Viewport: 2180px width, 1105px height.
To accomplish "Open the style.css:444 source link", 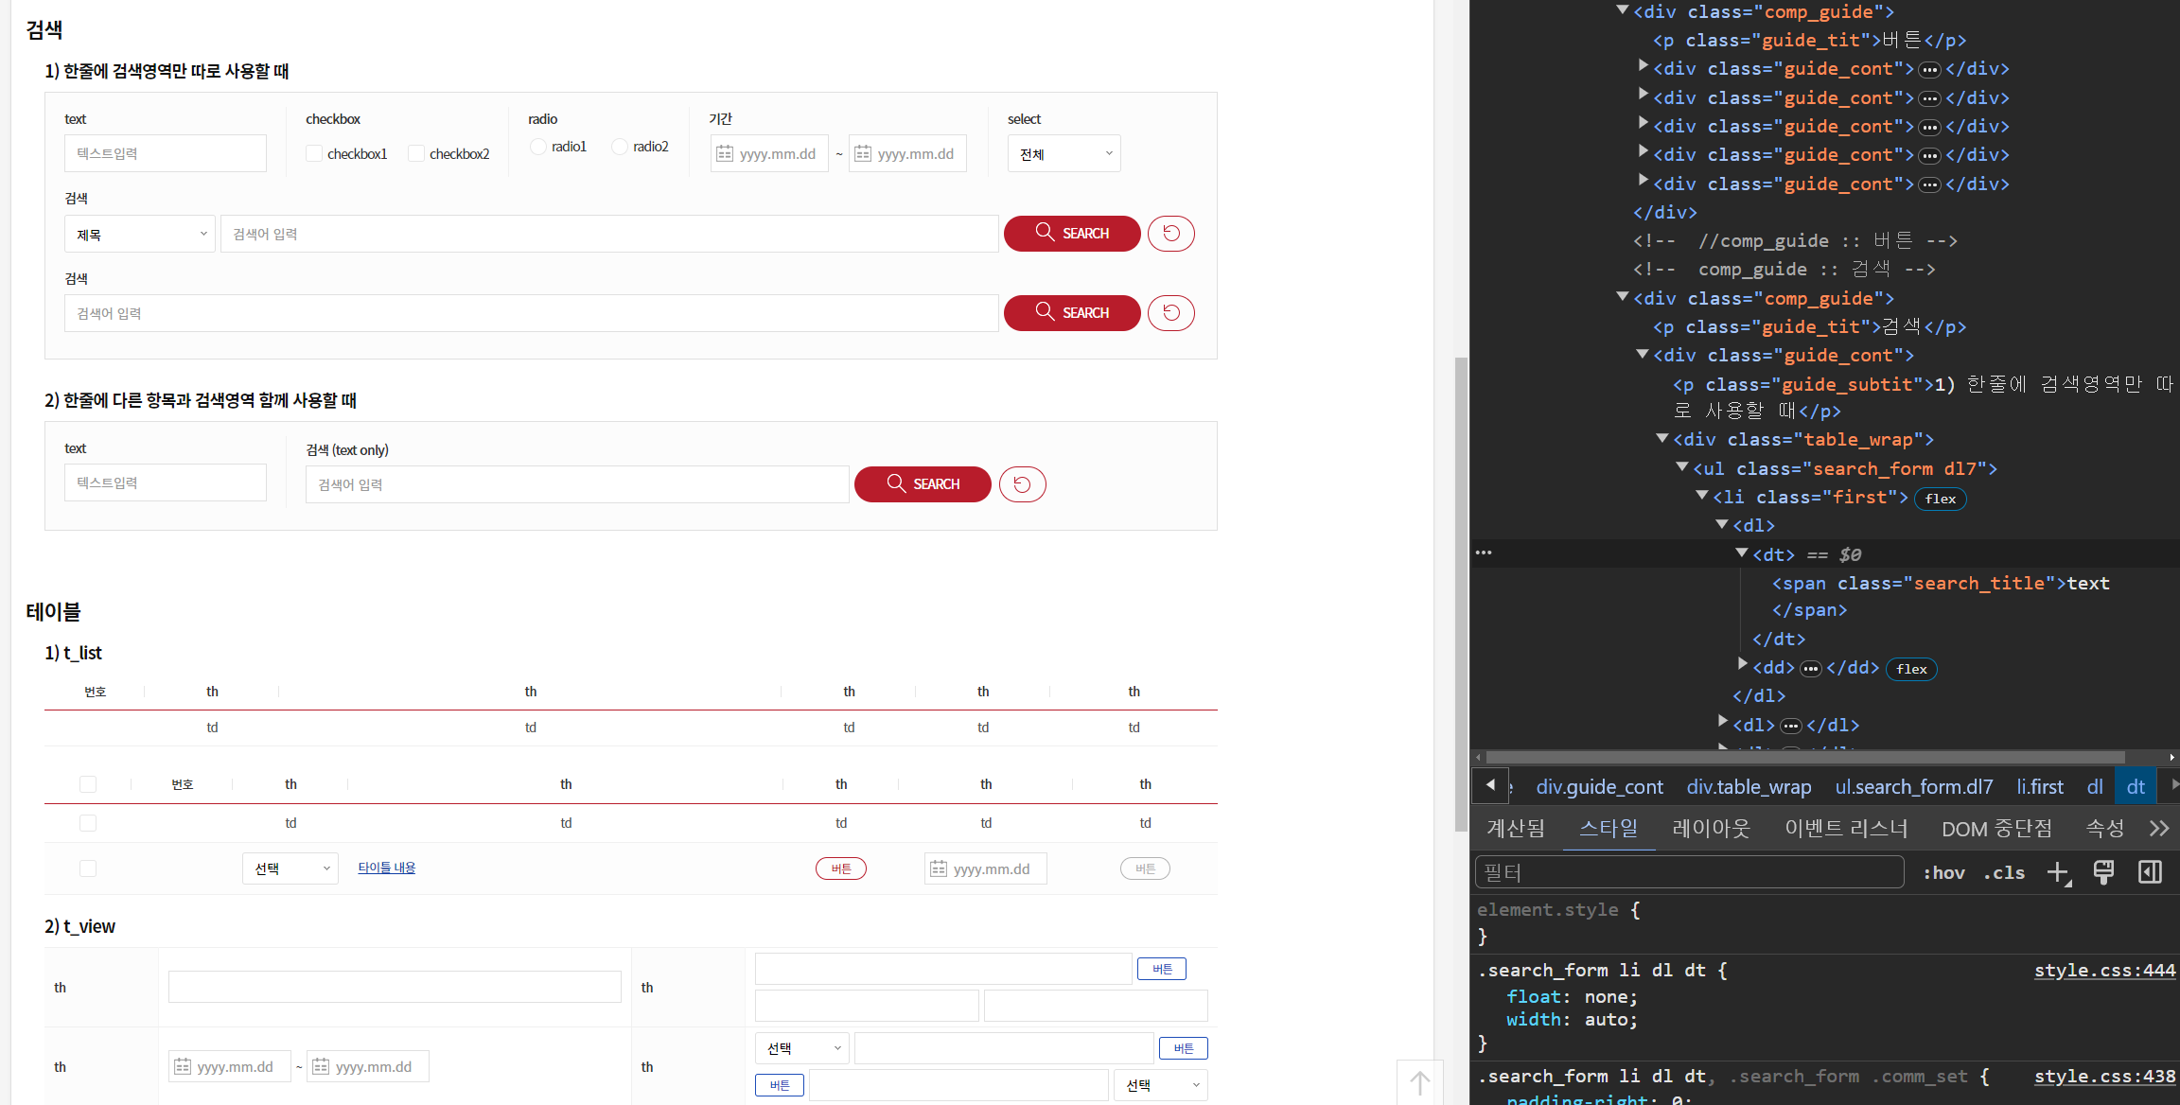I will click(x=2104, y=971).
